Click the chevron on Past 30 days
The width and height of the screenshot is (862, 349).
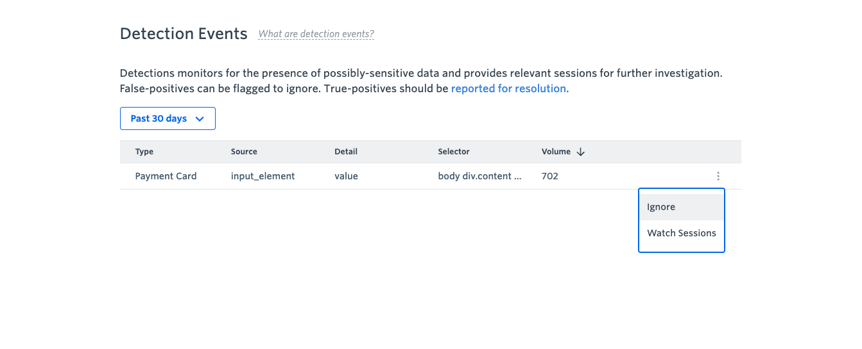click(x=199, y=118)
